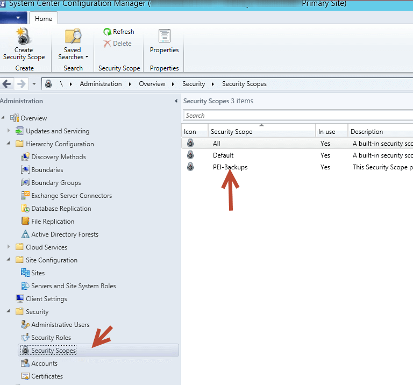Sort by Description column header
413x385 pixels.
(x=381, y=130)
